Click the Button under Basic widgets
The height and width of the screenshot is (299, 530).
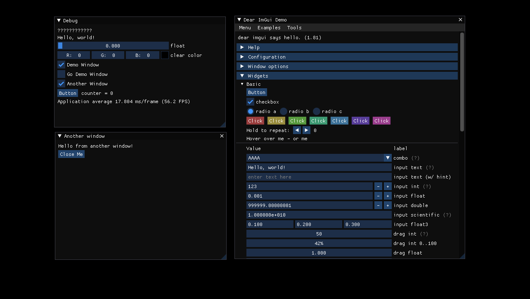[257, 92]
